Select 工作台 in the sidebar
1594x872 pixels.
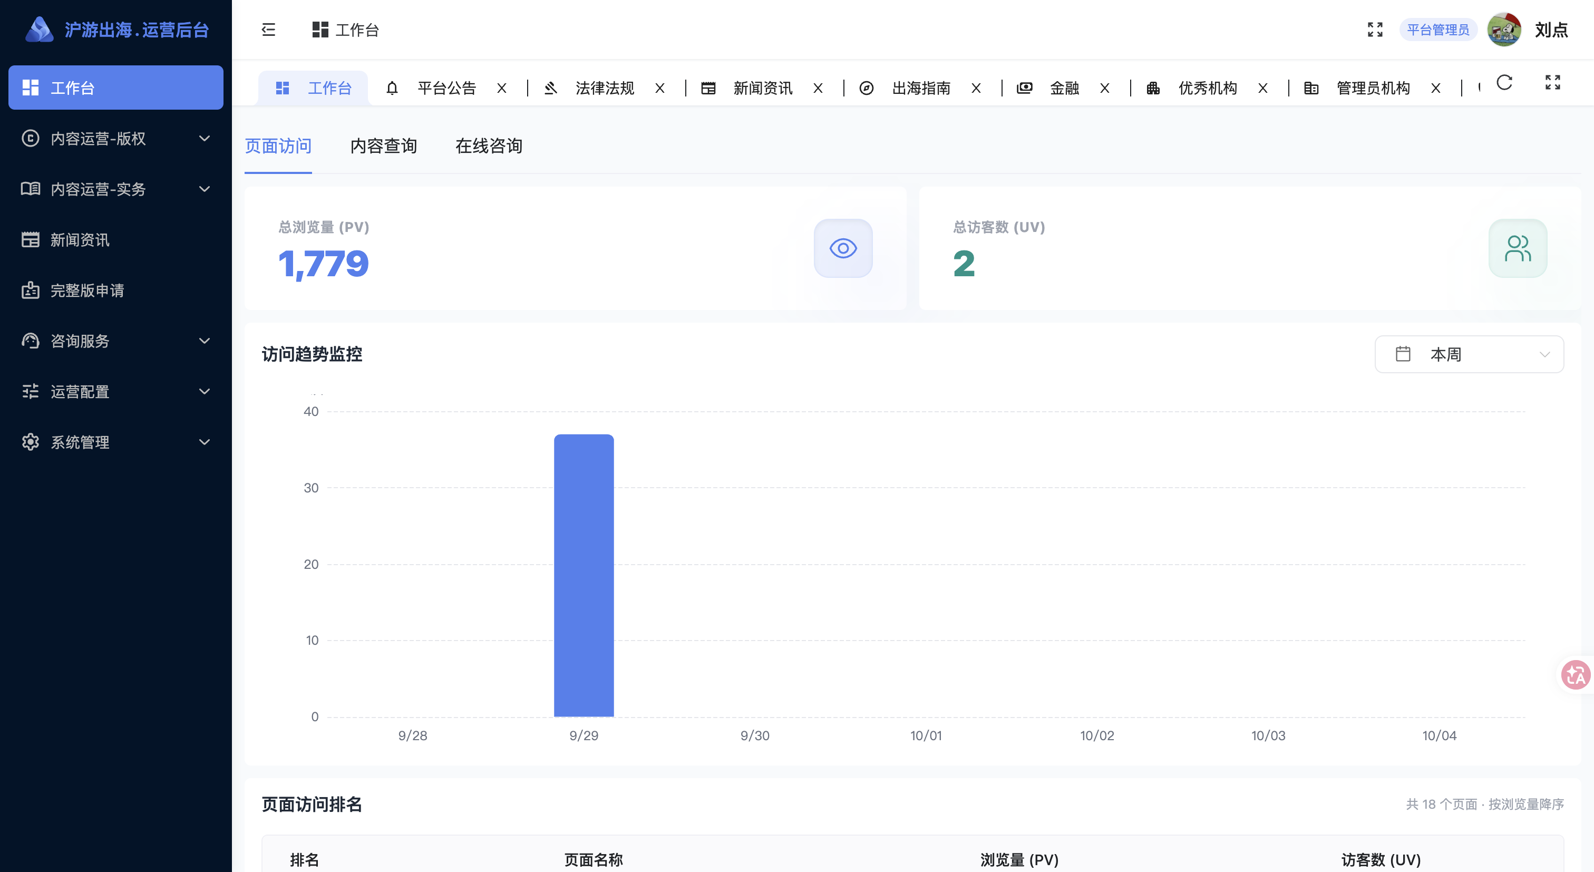[116, 88]
